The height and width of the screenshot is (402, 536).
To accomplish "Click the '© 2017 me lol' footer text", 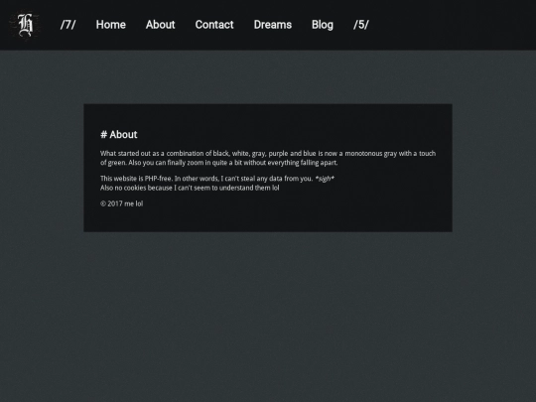I will tap(122, 203).
